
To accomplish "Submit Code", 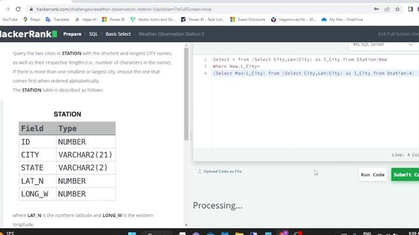I will pos(405,175).
